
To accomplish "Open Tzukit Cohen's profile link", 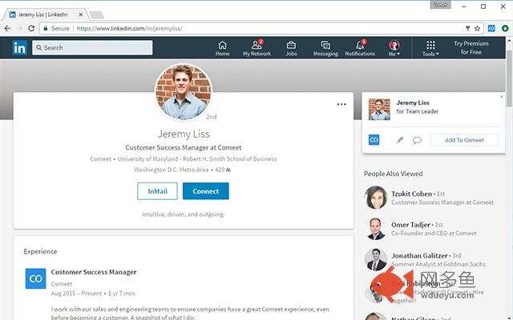I will point(411,194).
